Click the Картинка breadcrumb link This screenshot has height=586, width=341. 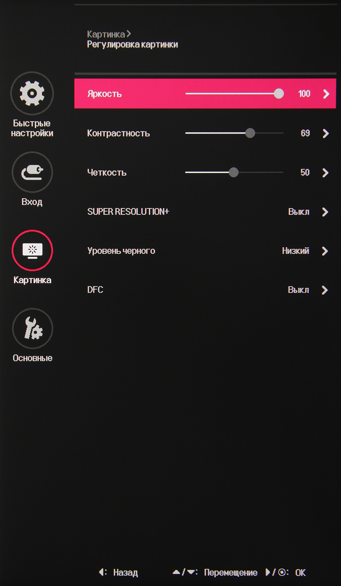coord(106,34)
